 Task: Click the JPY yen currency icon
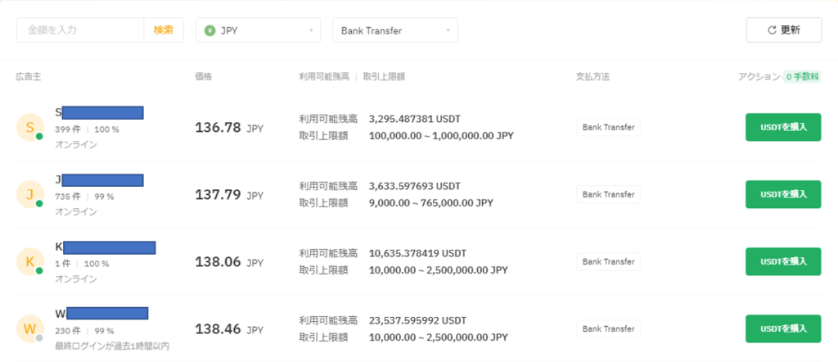210,30
